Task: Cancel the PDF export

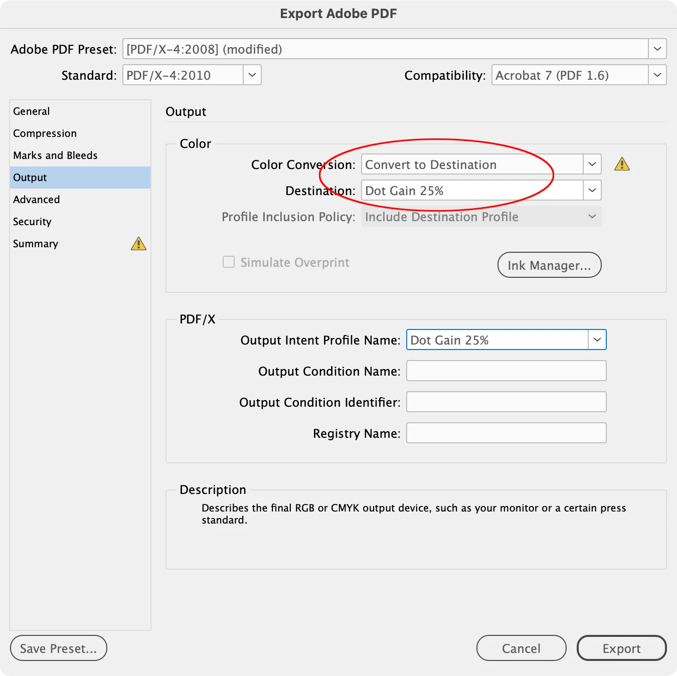Action: [522, 648]
